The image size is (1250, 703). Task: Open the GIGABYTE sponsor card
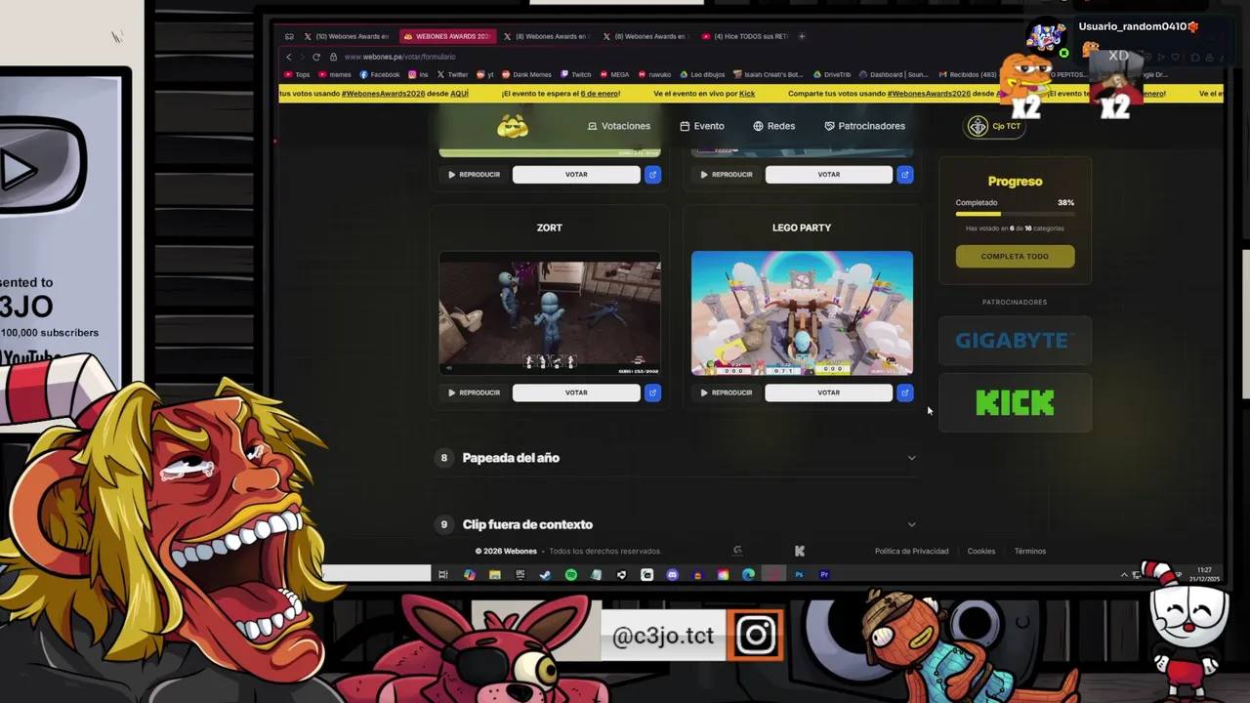tap(1015, 340)
